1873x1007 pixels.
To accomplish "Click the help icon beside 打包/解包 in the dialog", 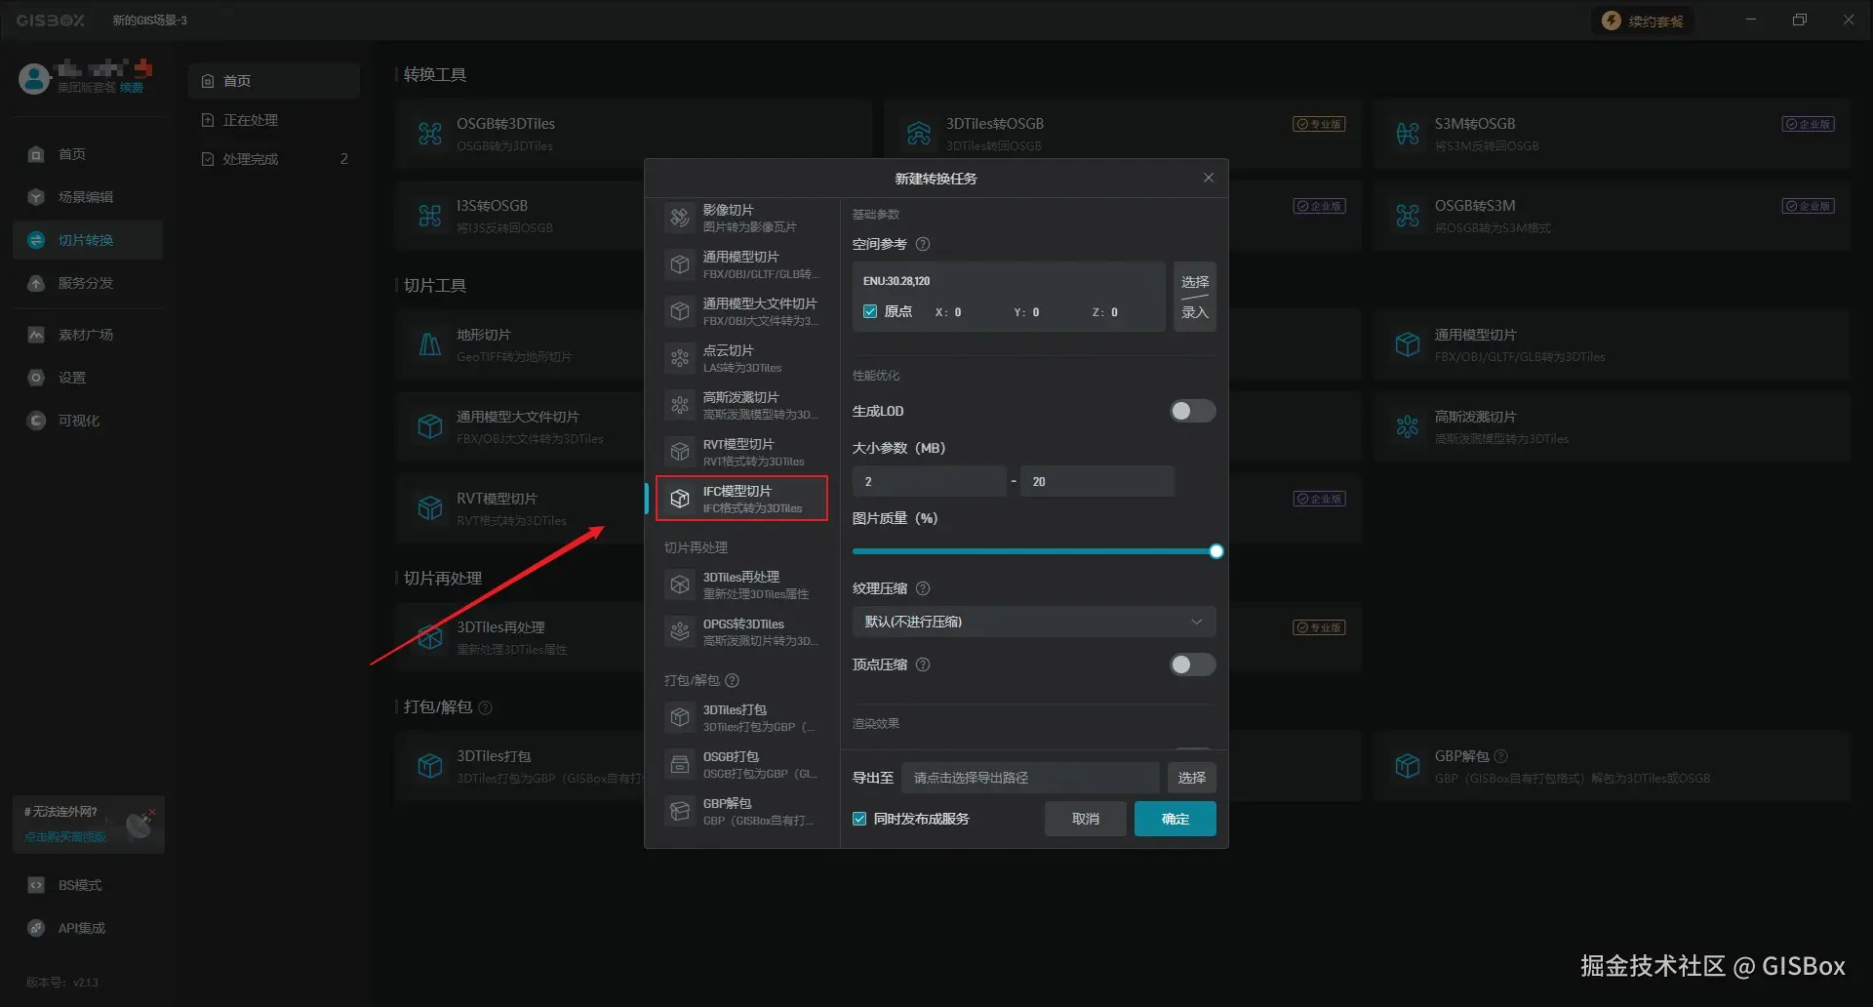I will tap(732, 680).
